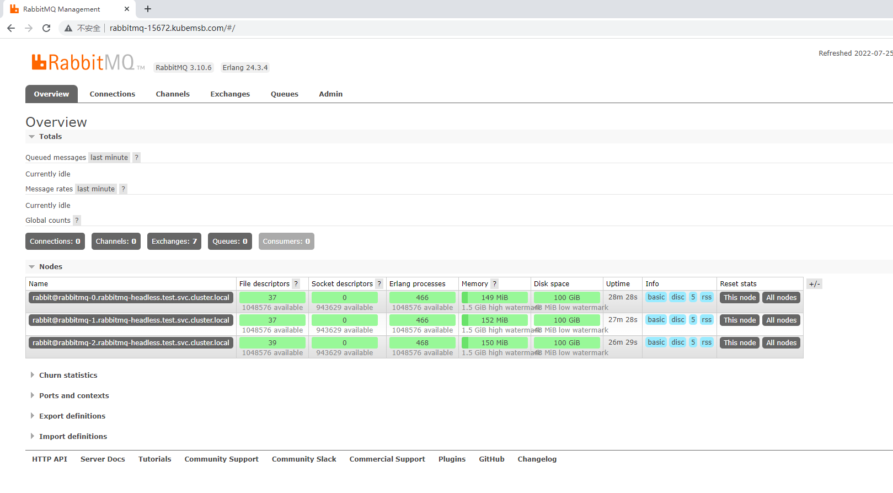Reset stats on All nodes in rabbitmq-2 row
Viewport: 893px width, 493px height.
tap(781, 343)
